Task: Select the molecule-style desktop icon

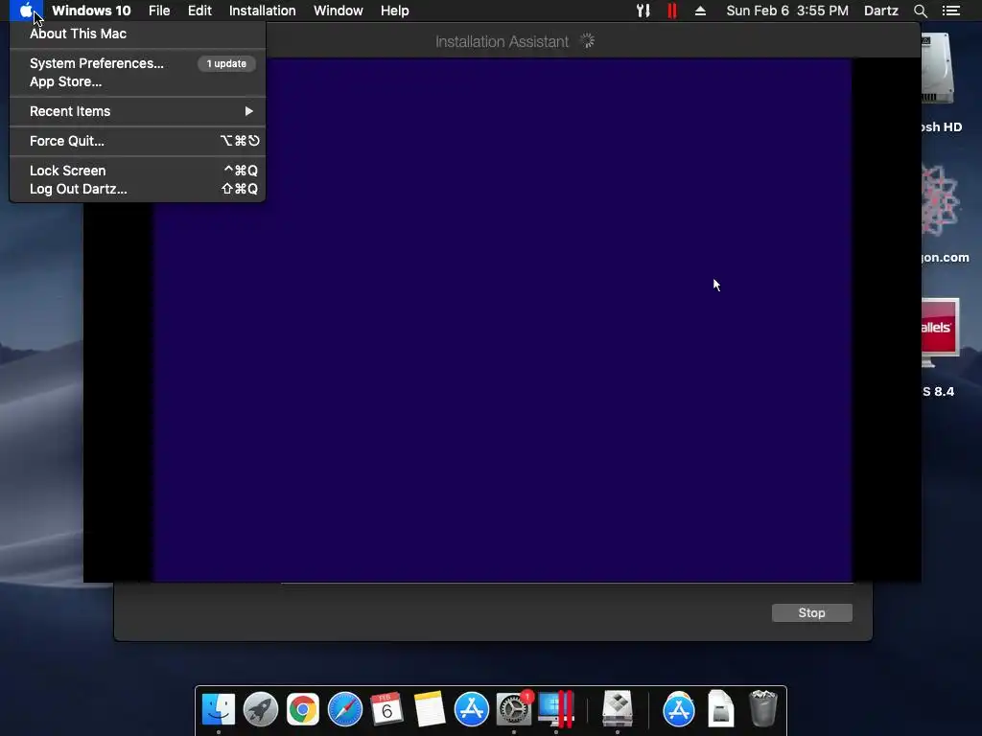Action: pos(940,200)
